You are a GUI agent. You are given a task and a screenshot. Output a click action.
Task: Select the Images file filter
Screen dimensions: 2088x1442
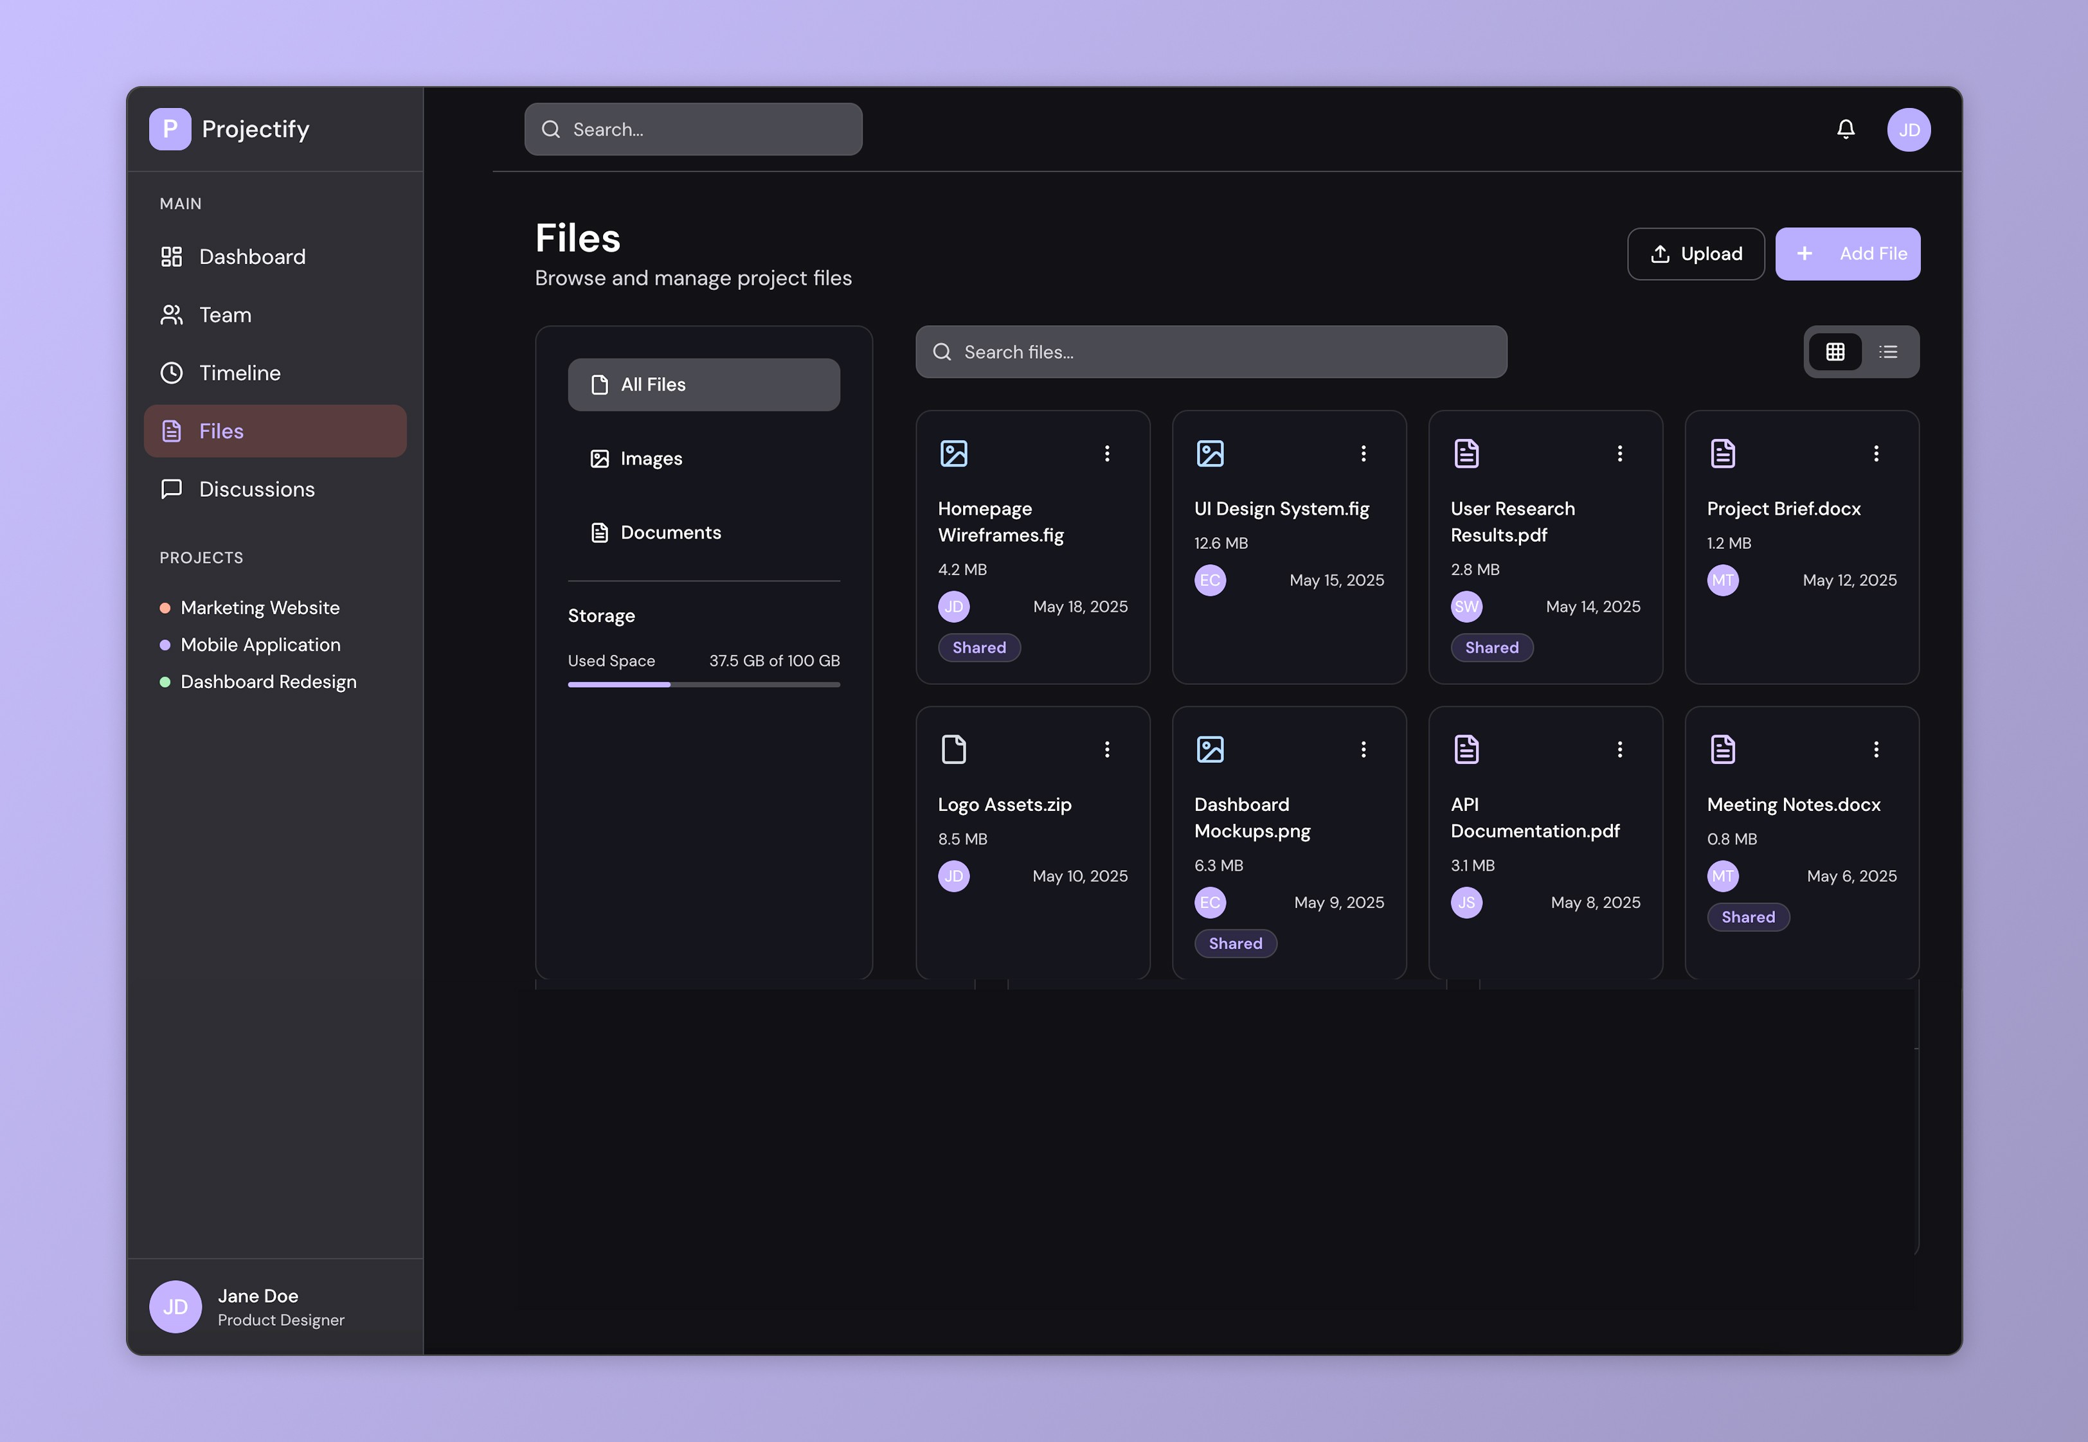click(x=651, y=459)
